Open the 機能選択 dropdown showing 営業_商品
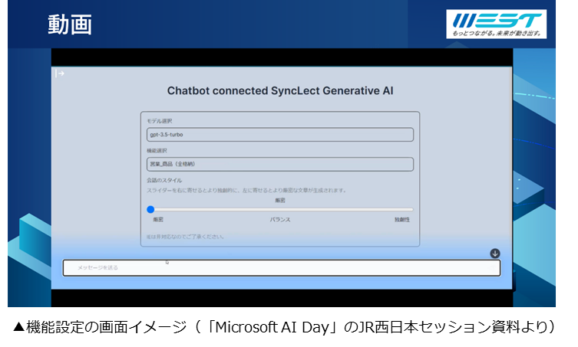The width and height of the screenshot is (578, 347). (279, 164)
